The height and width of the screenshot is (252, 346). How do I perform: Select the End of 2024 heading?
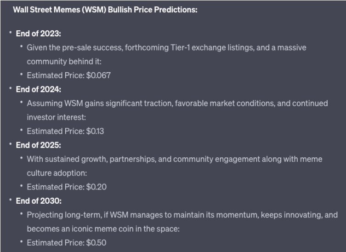coord(39,90)
